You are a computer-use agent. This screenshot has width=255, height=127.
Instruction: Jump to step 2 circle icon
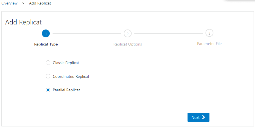pyautogui.click(x=127, y=34)
